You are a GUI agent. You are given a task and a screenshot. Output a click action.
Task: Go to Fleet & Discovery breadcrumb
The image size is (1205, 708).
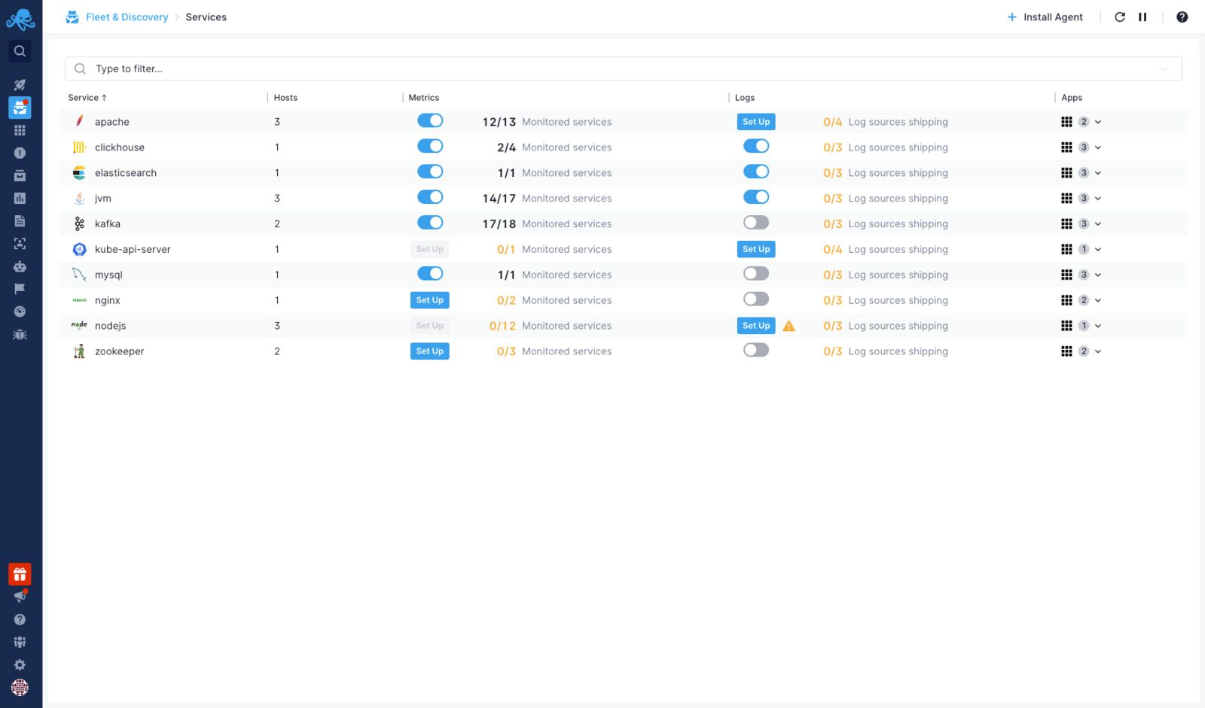(127, 17)
